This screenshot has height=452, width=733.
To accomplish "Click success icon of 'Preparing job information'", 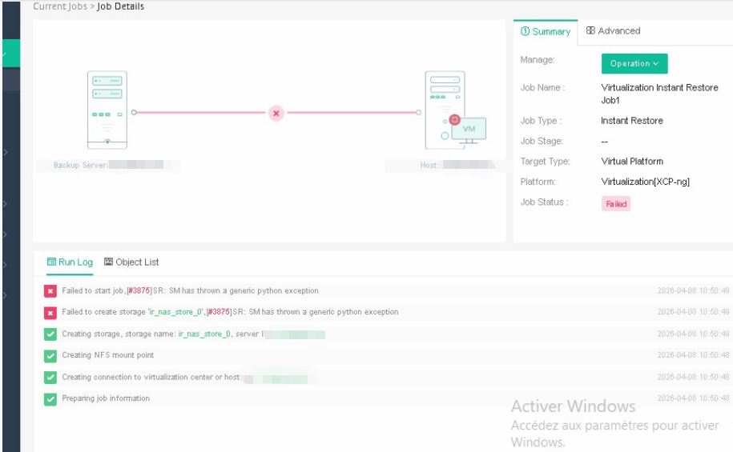I will click(50, 399).
